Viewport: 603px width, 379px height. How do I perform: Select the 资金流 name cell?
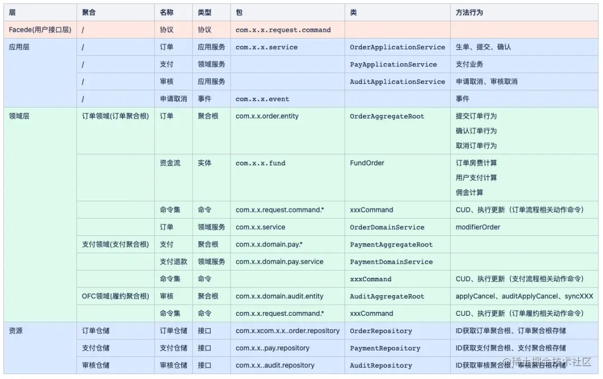pyautogui.click(x=174, y=178)
